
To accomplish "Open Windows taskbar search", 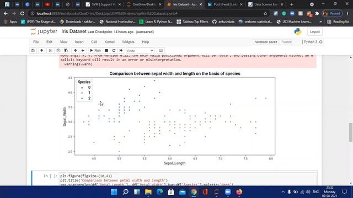I will click(126, 192).
